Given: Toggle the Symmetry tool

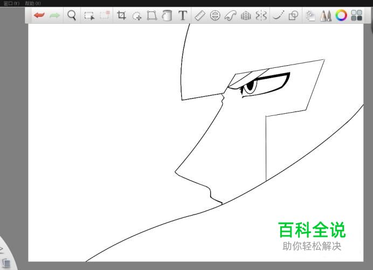Looking at the screenshot, I should click(x=261, y=16).
